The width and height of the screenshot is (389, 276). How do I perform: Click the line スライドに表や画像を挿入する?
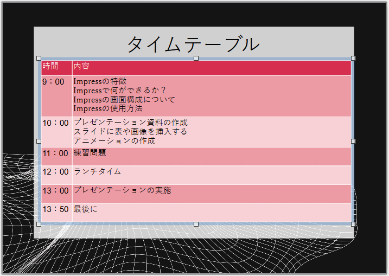point(130,131)
